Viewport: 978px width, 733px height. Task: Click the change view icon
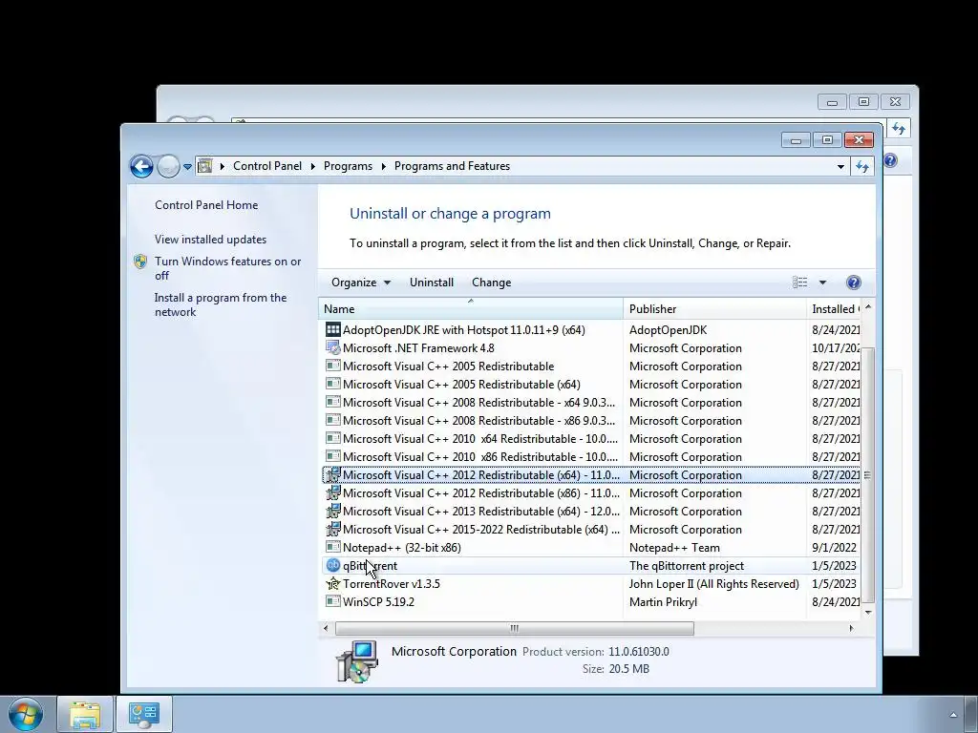(799, 283)
